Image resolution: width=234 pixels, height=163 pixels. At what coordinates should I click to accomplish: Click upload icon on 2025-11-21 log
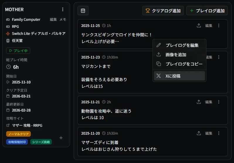coord(199,102)
